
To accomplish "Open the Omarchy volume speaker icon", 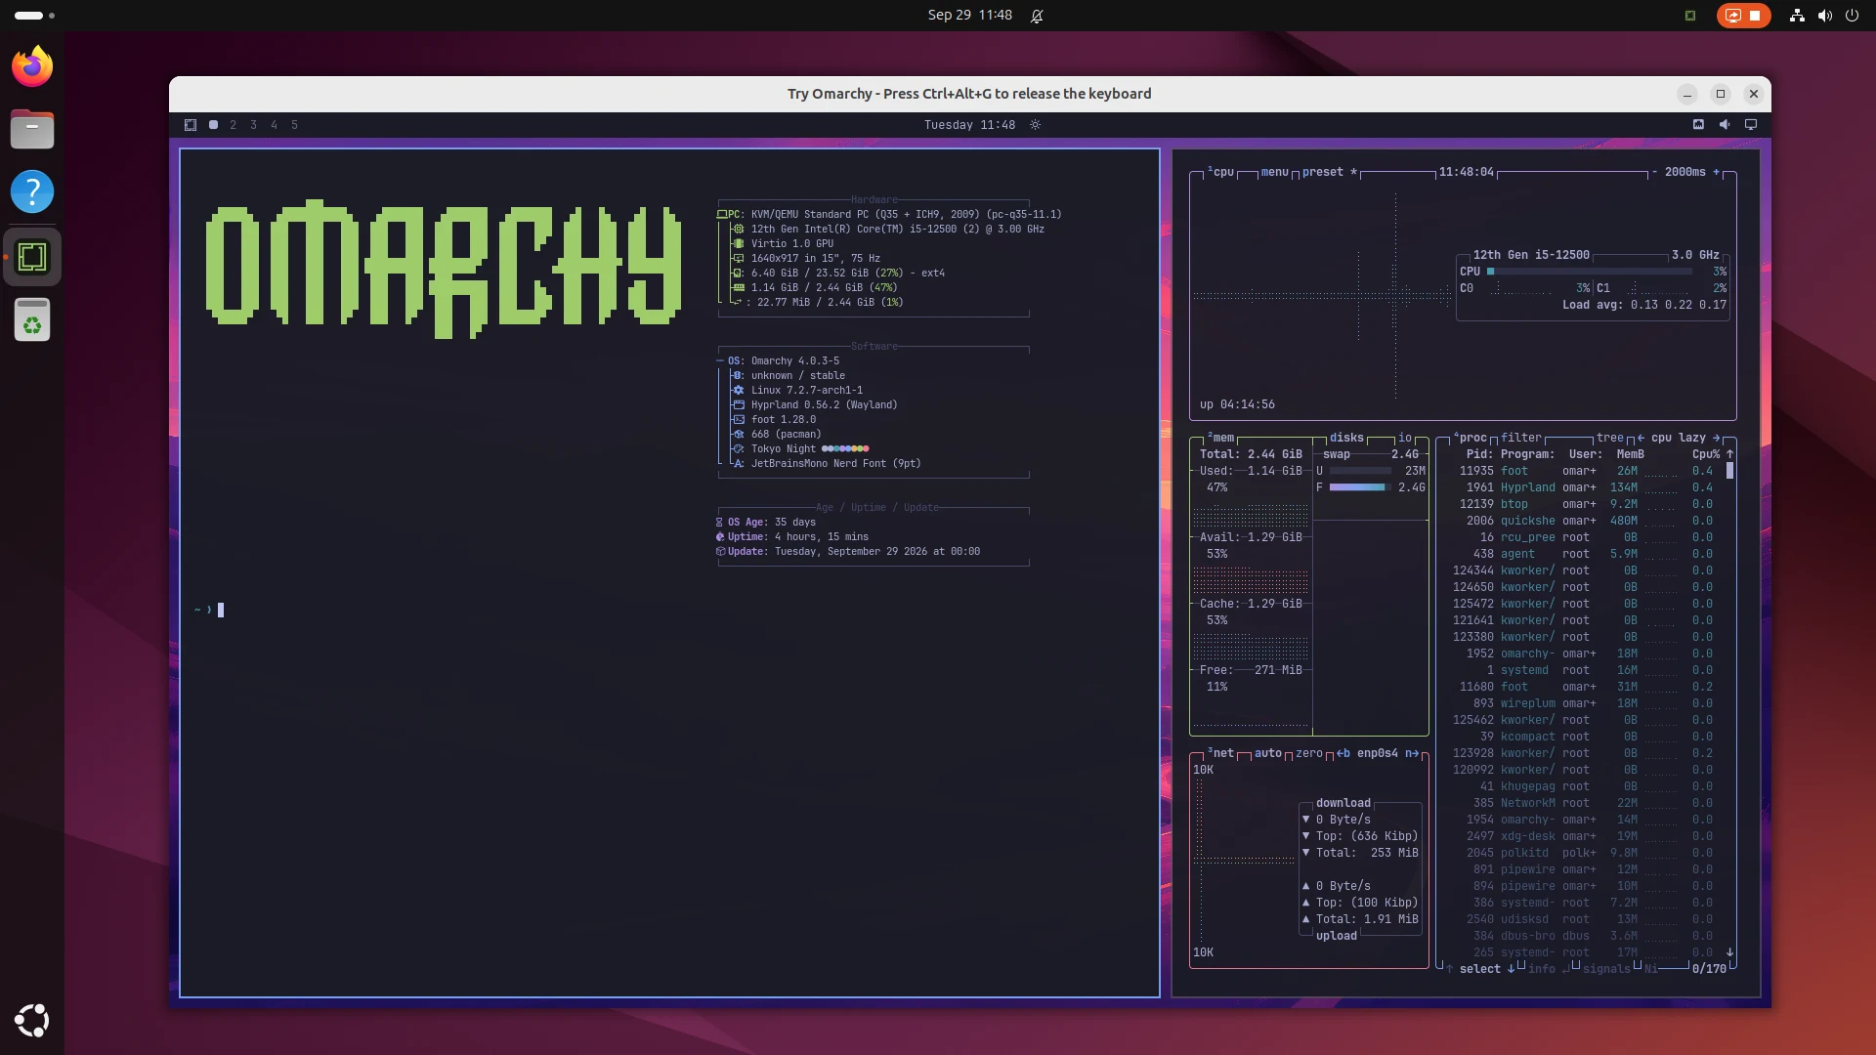I will 1725,124.
